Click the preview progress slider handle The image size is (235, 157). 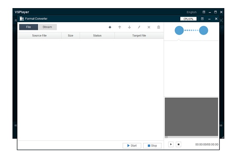pos(166,137)
